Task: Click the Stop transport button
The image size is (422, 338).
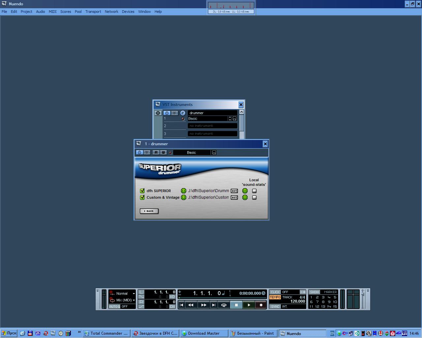Action: point(236,305)
